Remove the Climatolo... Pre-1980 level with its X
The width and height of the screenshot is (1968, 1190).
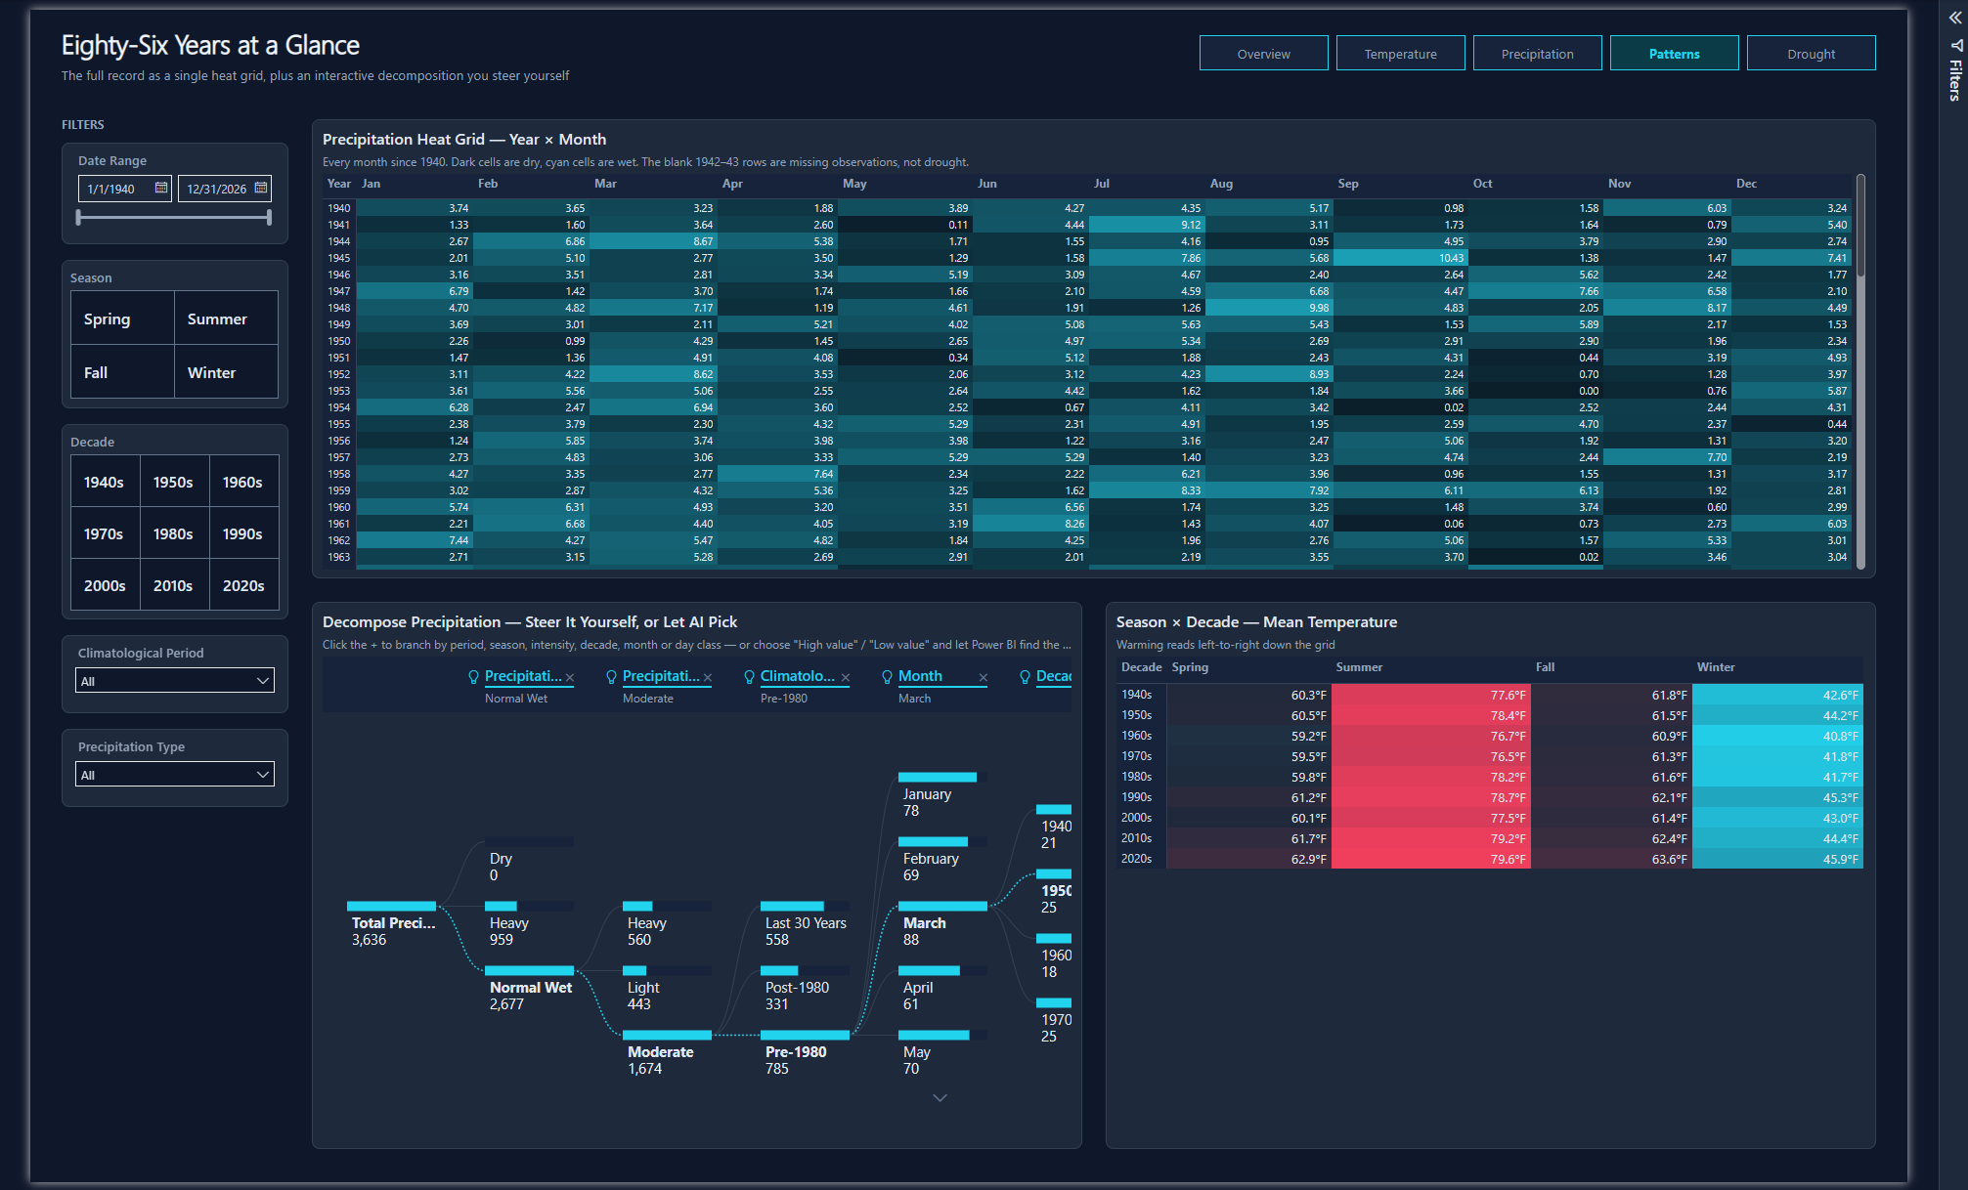(x=846, y=677)
